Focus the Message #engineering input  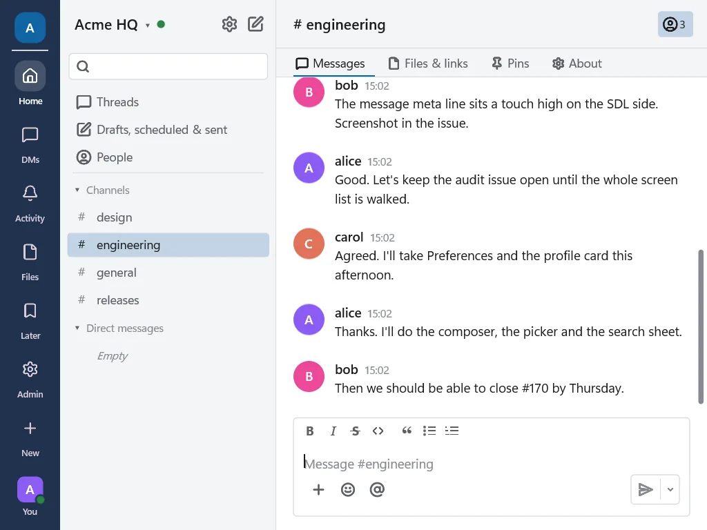(x=492, y=464)
